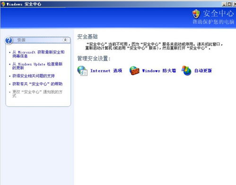Minimize the Windows 安全中心 window

pyautogui.click(x=224, y=4)
